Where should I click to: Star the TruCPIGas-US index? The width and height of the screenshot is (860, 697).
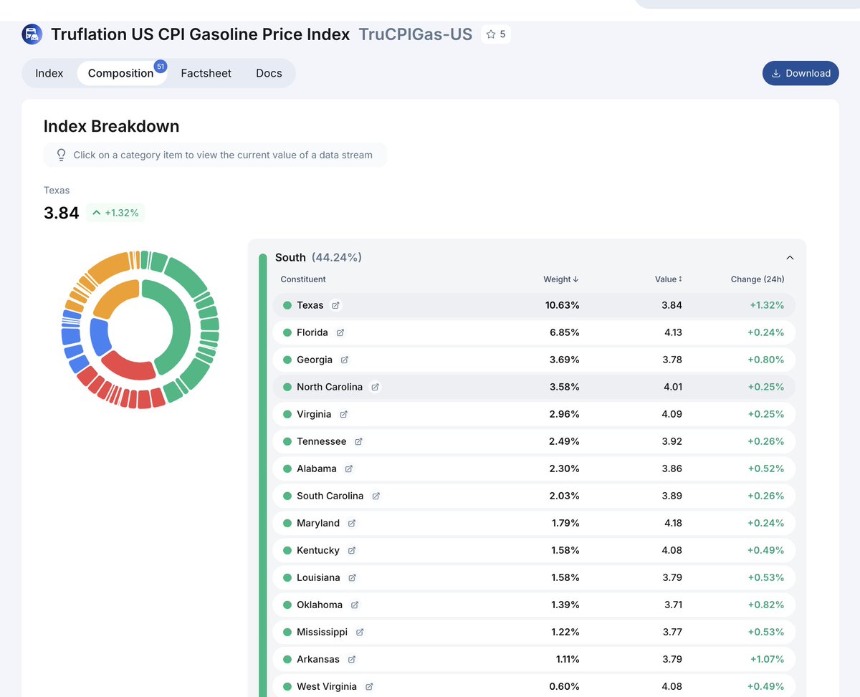coord(496,34)
